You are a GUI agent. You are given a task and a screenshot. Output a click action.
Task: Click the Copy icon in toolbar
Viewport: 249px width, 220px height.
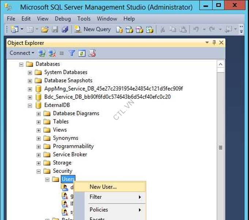tap(173, 30)
